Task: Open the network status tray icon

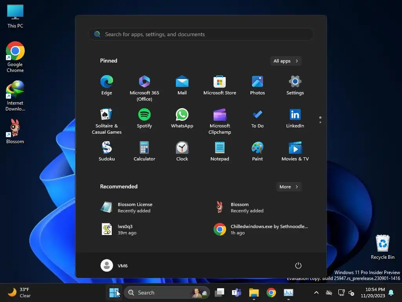Action: click(341, 293)
